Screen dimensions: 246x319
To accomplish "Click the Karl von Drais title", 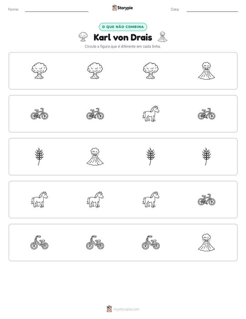I will tap(123, 37).
